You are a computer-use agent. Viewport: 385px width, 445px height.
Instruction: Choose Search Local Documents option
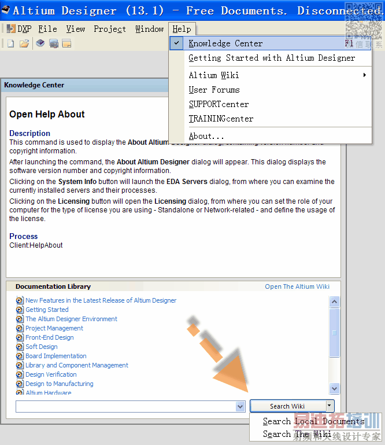[313, 421]
